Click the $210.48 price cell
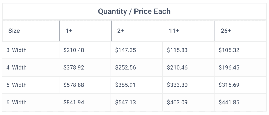This screenshot has height=115, width=269. point(74,50)
